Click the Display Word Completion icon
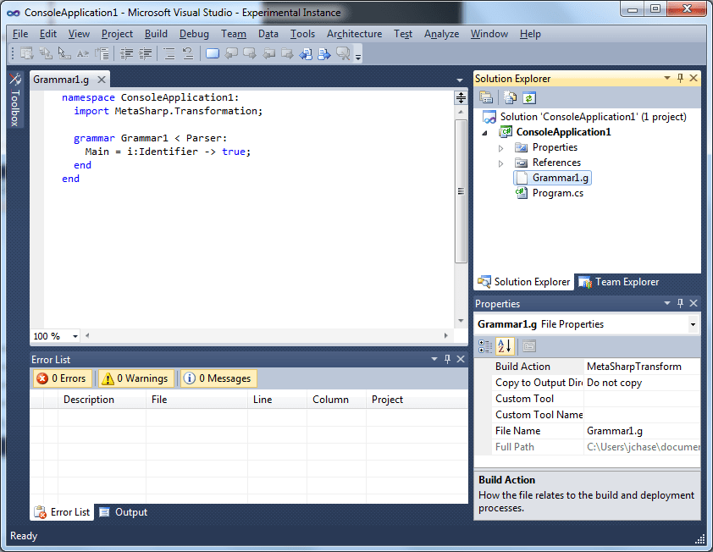The width and height of the screenshot is (713, 552). click(83, 53)
